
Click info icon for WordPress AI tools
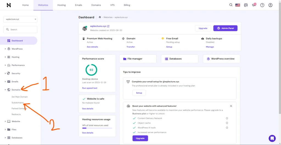tap(227, 128)
